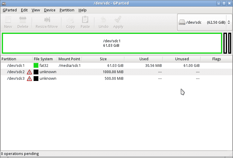Click the hard disk icon in device selector

(x=182, y=22)
